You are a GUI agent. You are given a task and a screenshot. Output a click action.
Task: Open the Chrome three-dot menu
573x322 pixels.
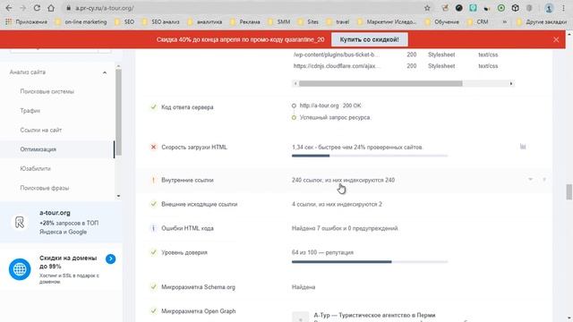[x=563, y=8]
